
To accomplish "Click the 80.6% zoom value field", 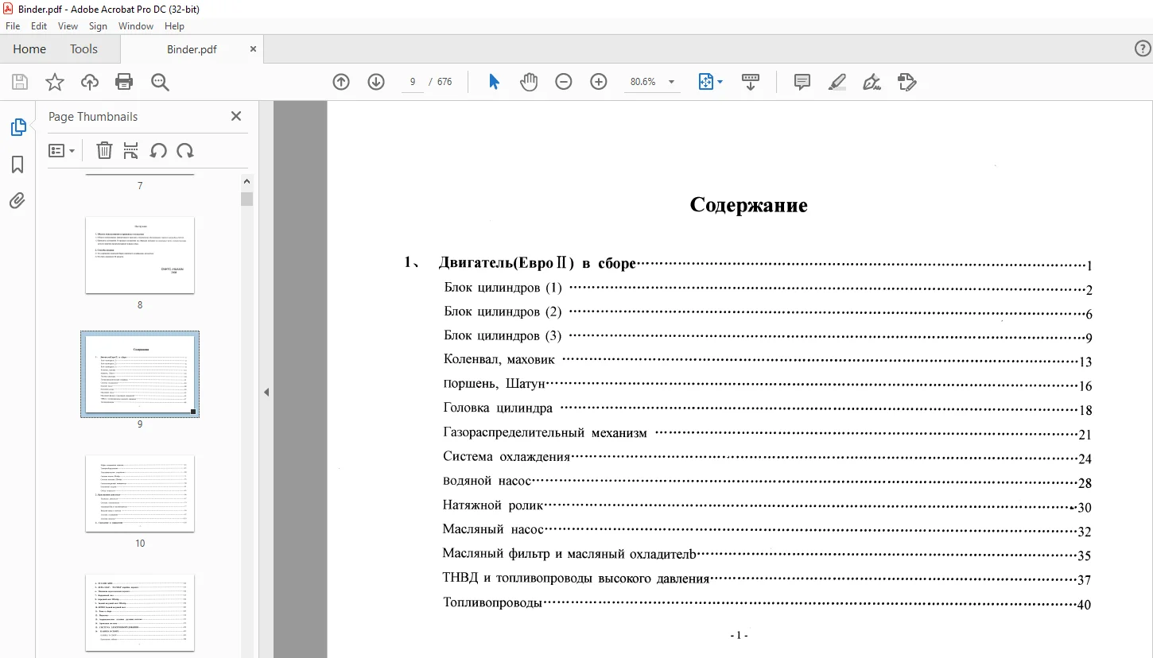I will pos(642,82).
